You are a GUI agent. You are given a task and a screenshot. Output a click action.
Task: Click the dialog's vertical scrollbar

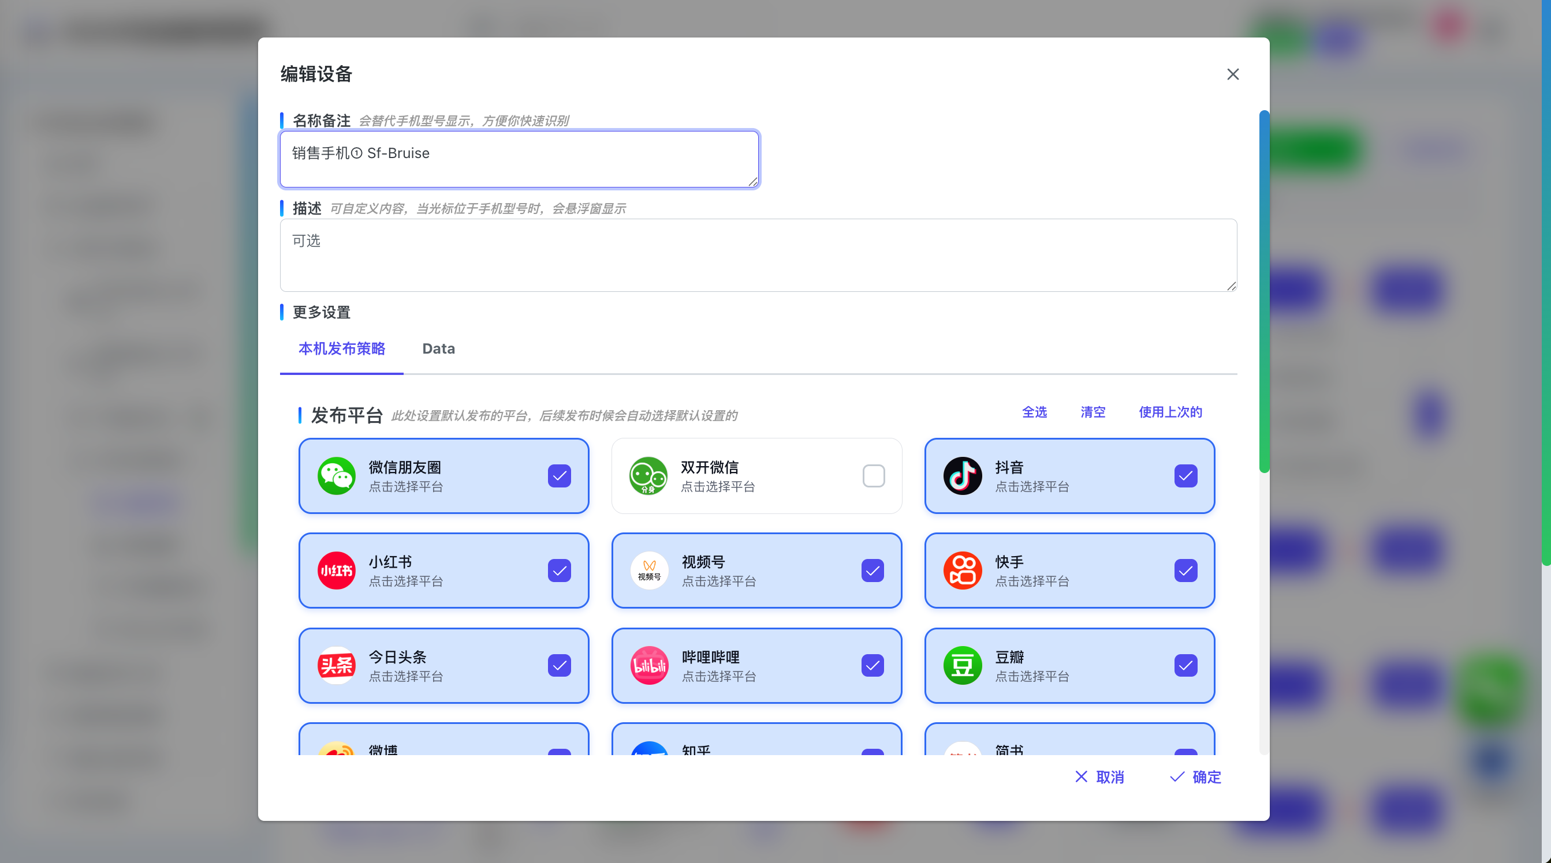[x=1264, y=288]
